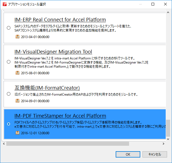Click vertical scrollbar down arrow
This screenshot has height=163, width=172.
click(x=168, y=139)
